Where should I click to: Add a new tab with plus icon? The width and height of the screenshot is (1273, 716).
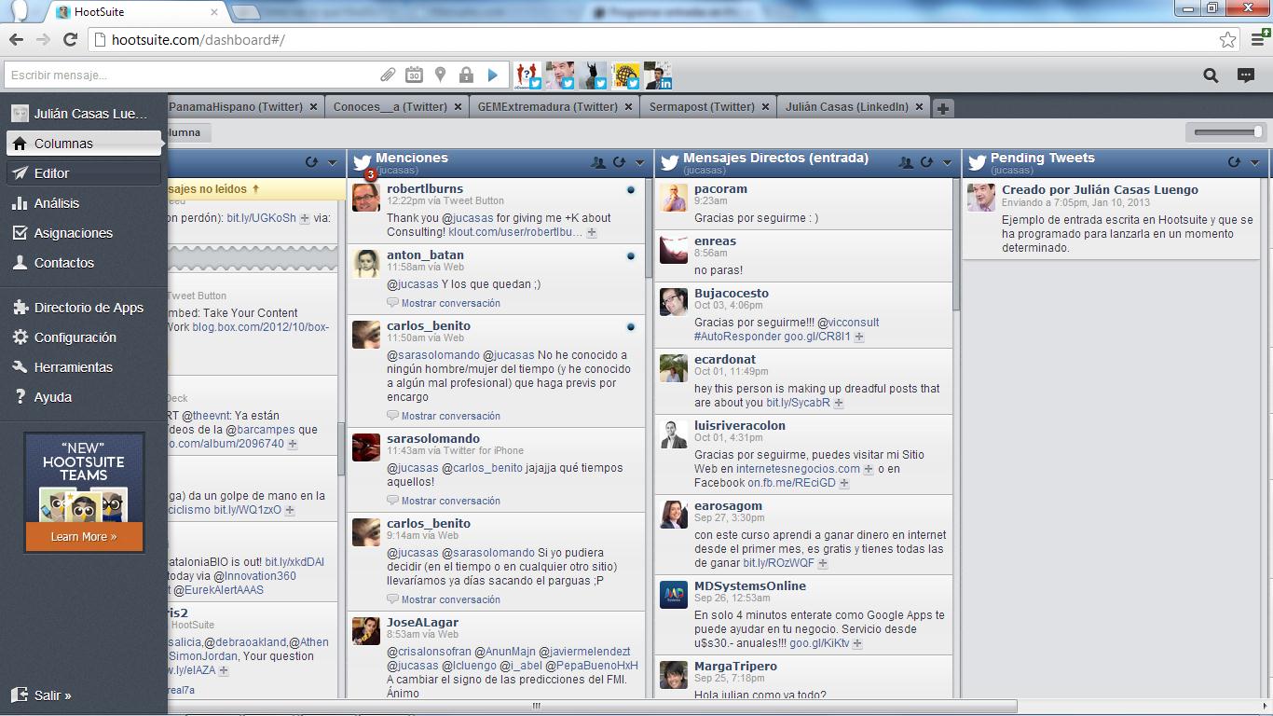(943, 108)
